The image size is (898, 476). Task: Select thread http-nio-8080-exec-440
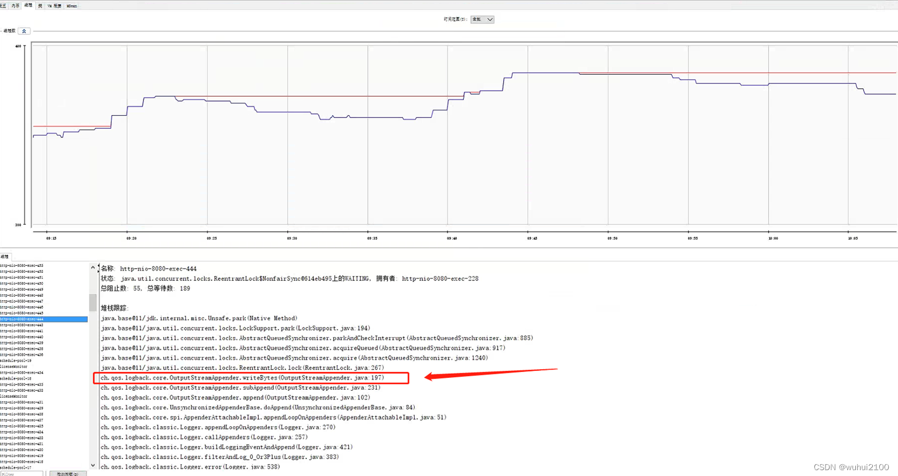[x=22, y=337]
